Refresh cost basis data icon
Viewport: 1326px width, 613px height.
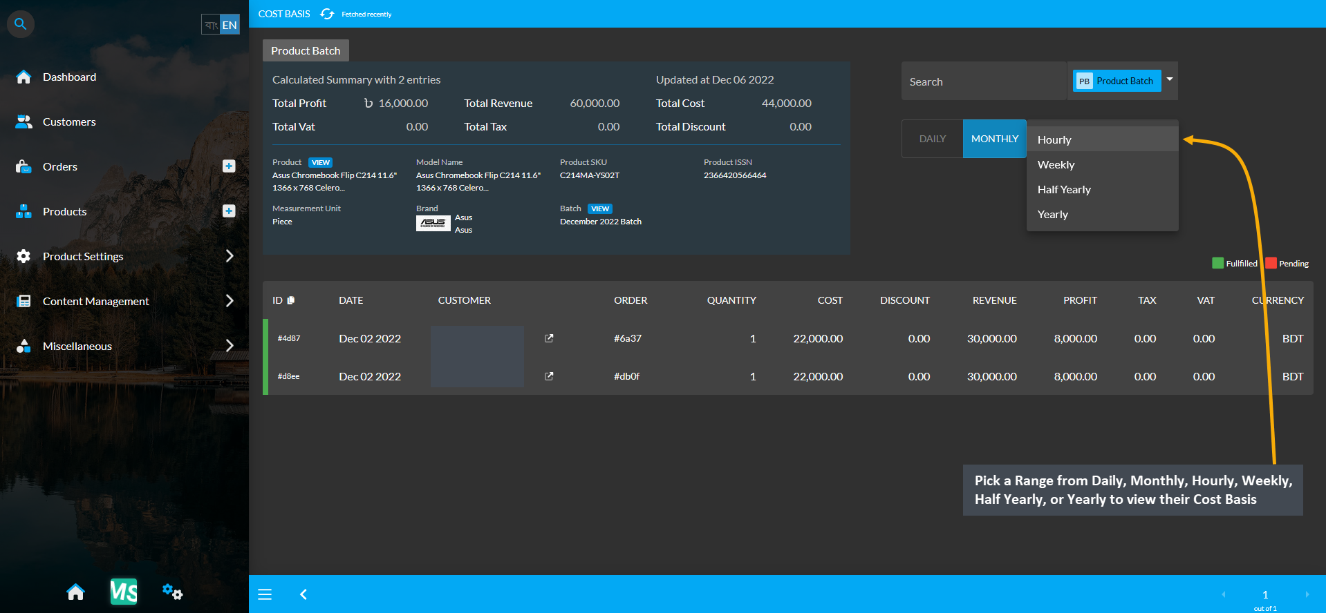[327, 14]
